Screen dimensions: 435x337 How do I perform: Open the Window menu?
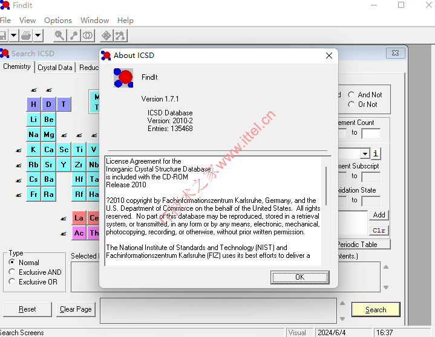click(94, 20)
